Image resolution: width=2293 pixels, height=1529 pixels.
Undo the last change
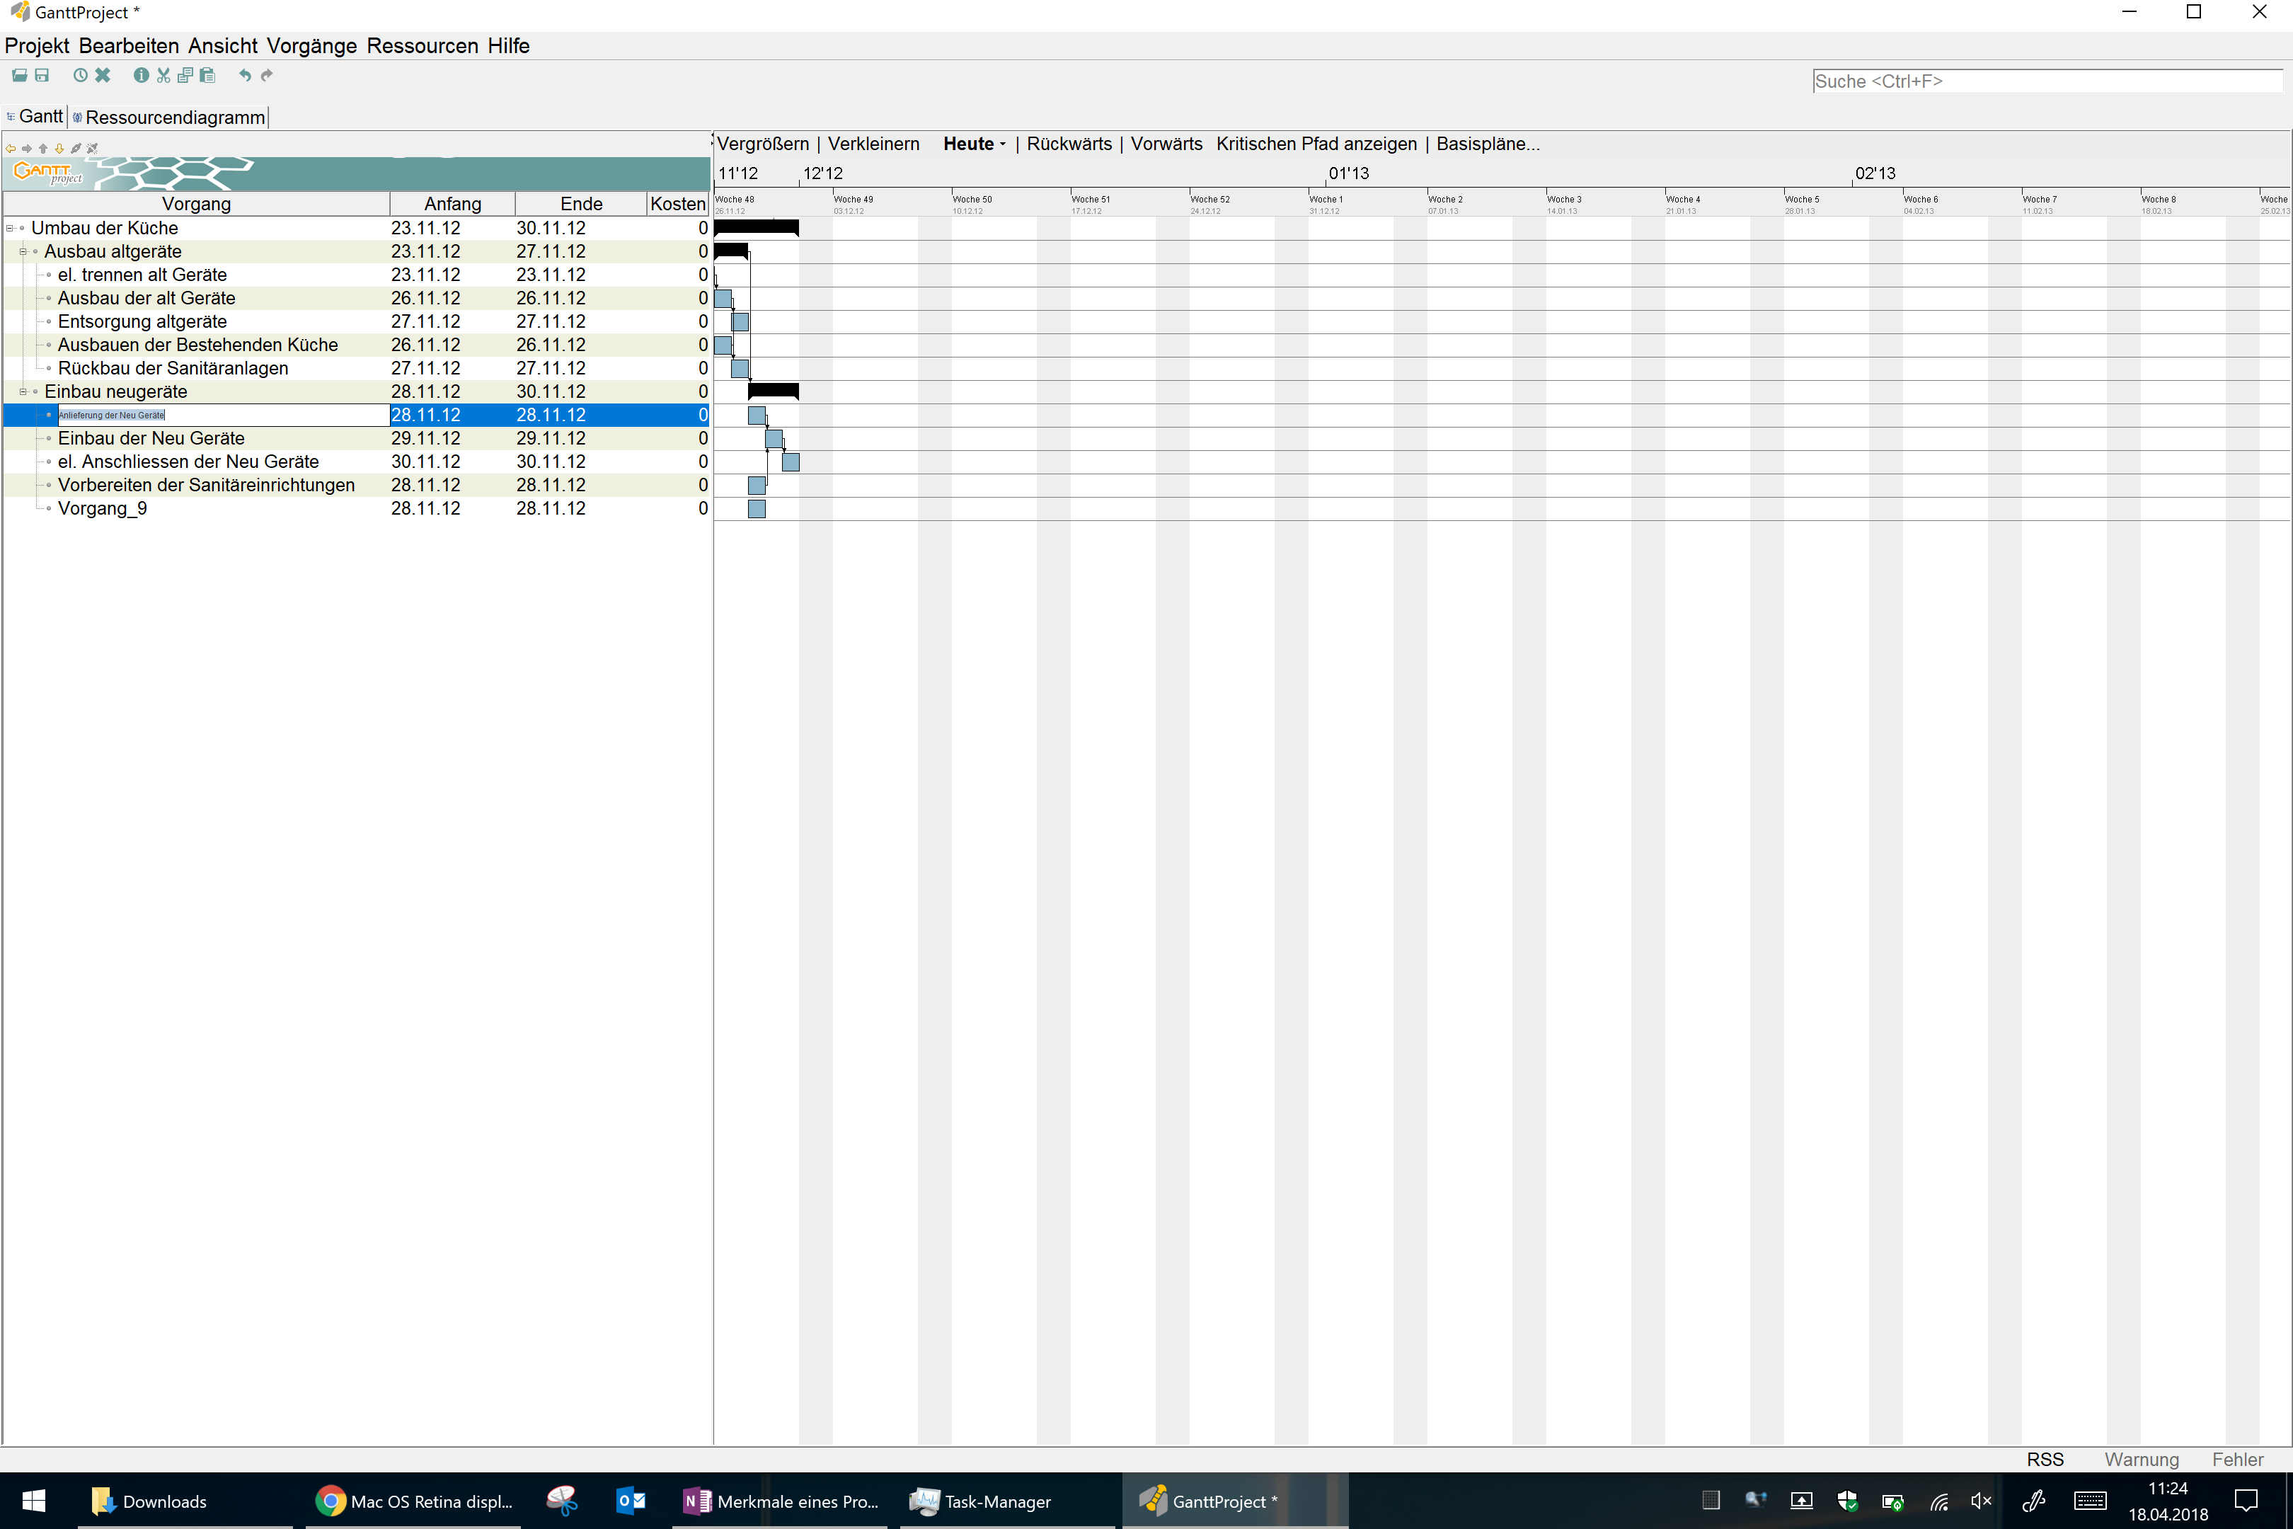[x=245, y=75]
